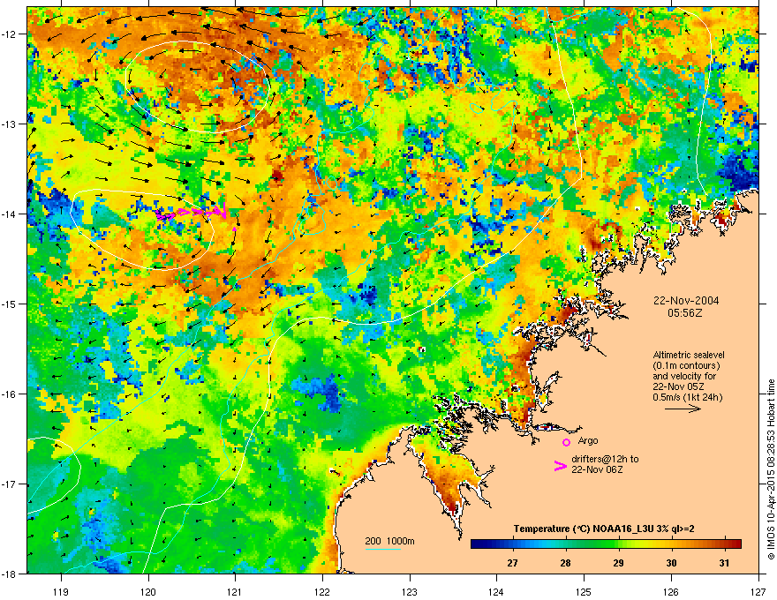
Task: Click the colorbar value 31
Action: click(725, 563)
